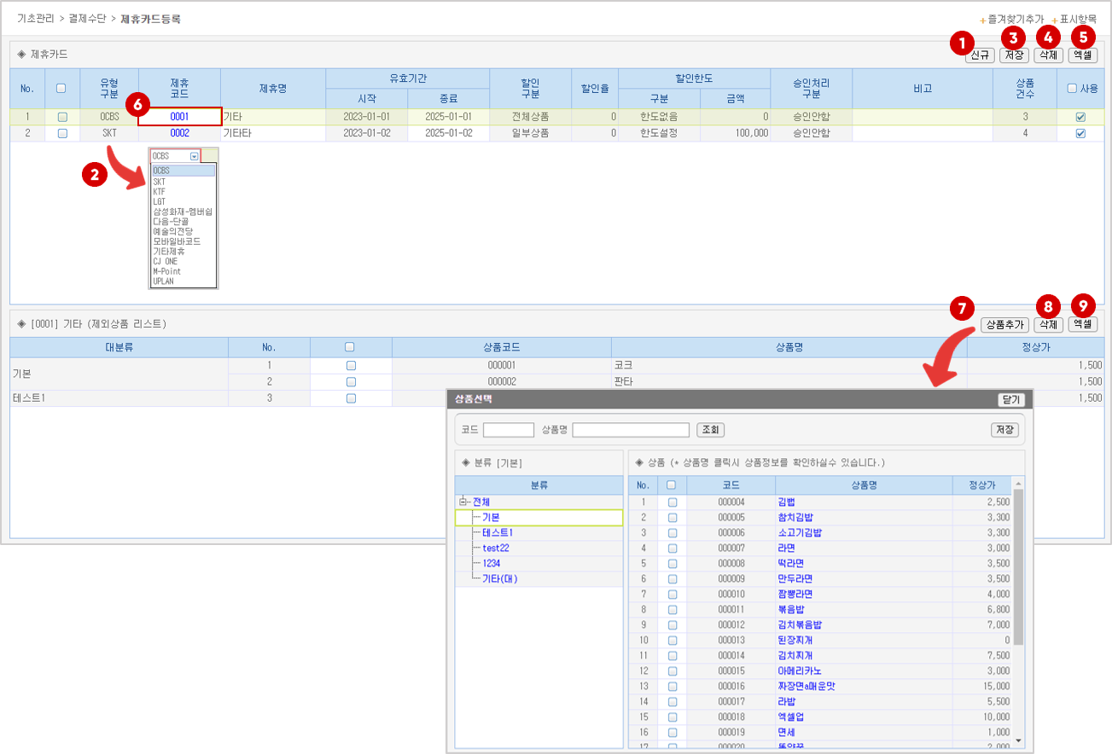Viewport: 1112px width, 754px height.
Task: Toggle 사용 checkbox for SKT row
Action: tap(1080, 133)
